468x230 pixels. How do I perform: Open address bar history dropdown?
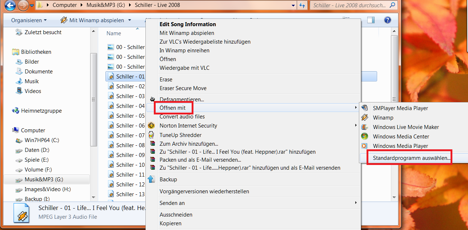[x=293, y=5]
